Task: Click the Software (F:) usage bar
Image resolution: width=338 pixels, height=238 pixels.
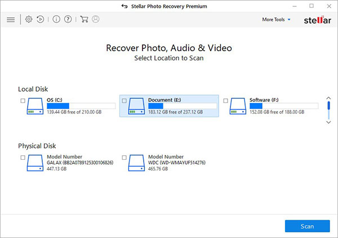Action: (x=284, y=106)
